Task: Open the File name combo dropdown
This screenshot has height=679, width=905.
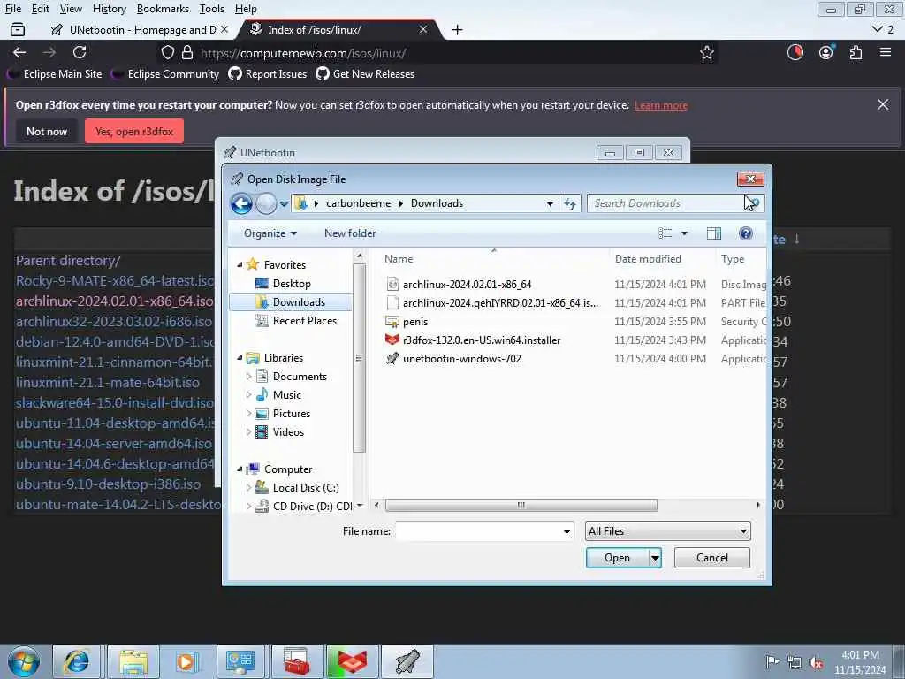Action: (567, 531)
